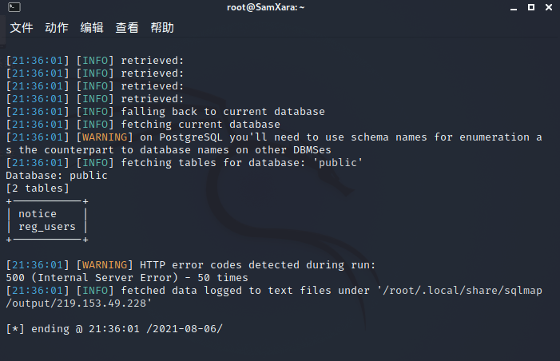This screenshot has height=361, width=560.
Task: Click the HTTP error codes WARNING label
Action: pos(105,265)
